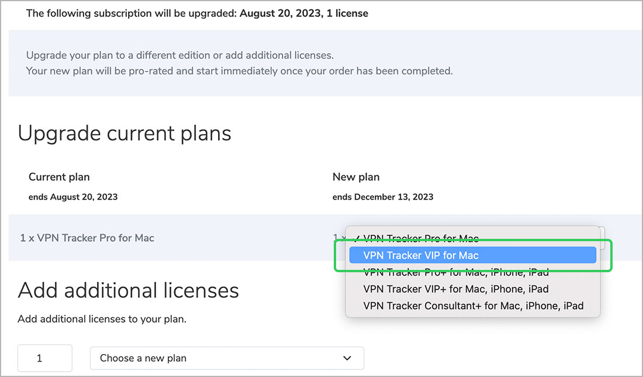
Task: Click the ends December 13, 2023 date
Action: pyautogui.click(x=383, y=197)
